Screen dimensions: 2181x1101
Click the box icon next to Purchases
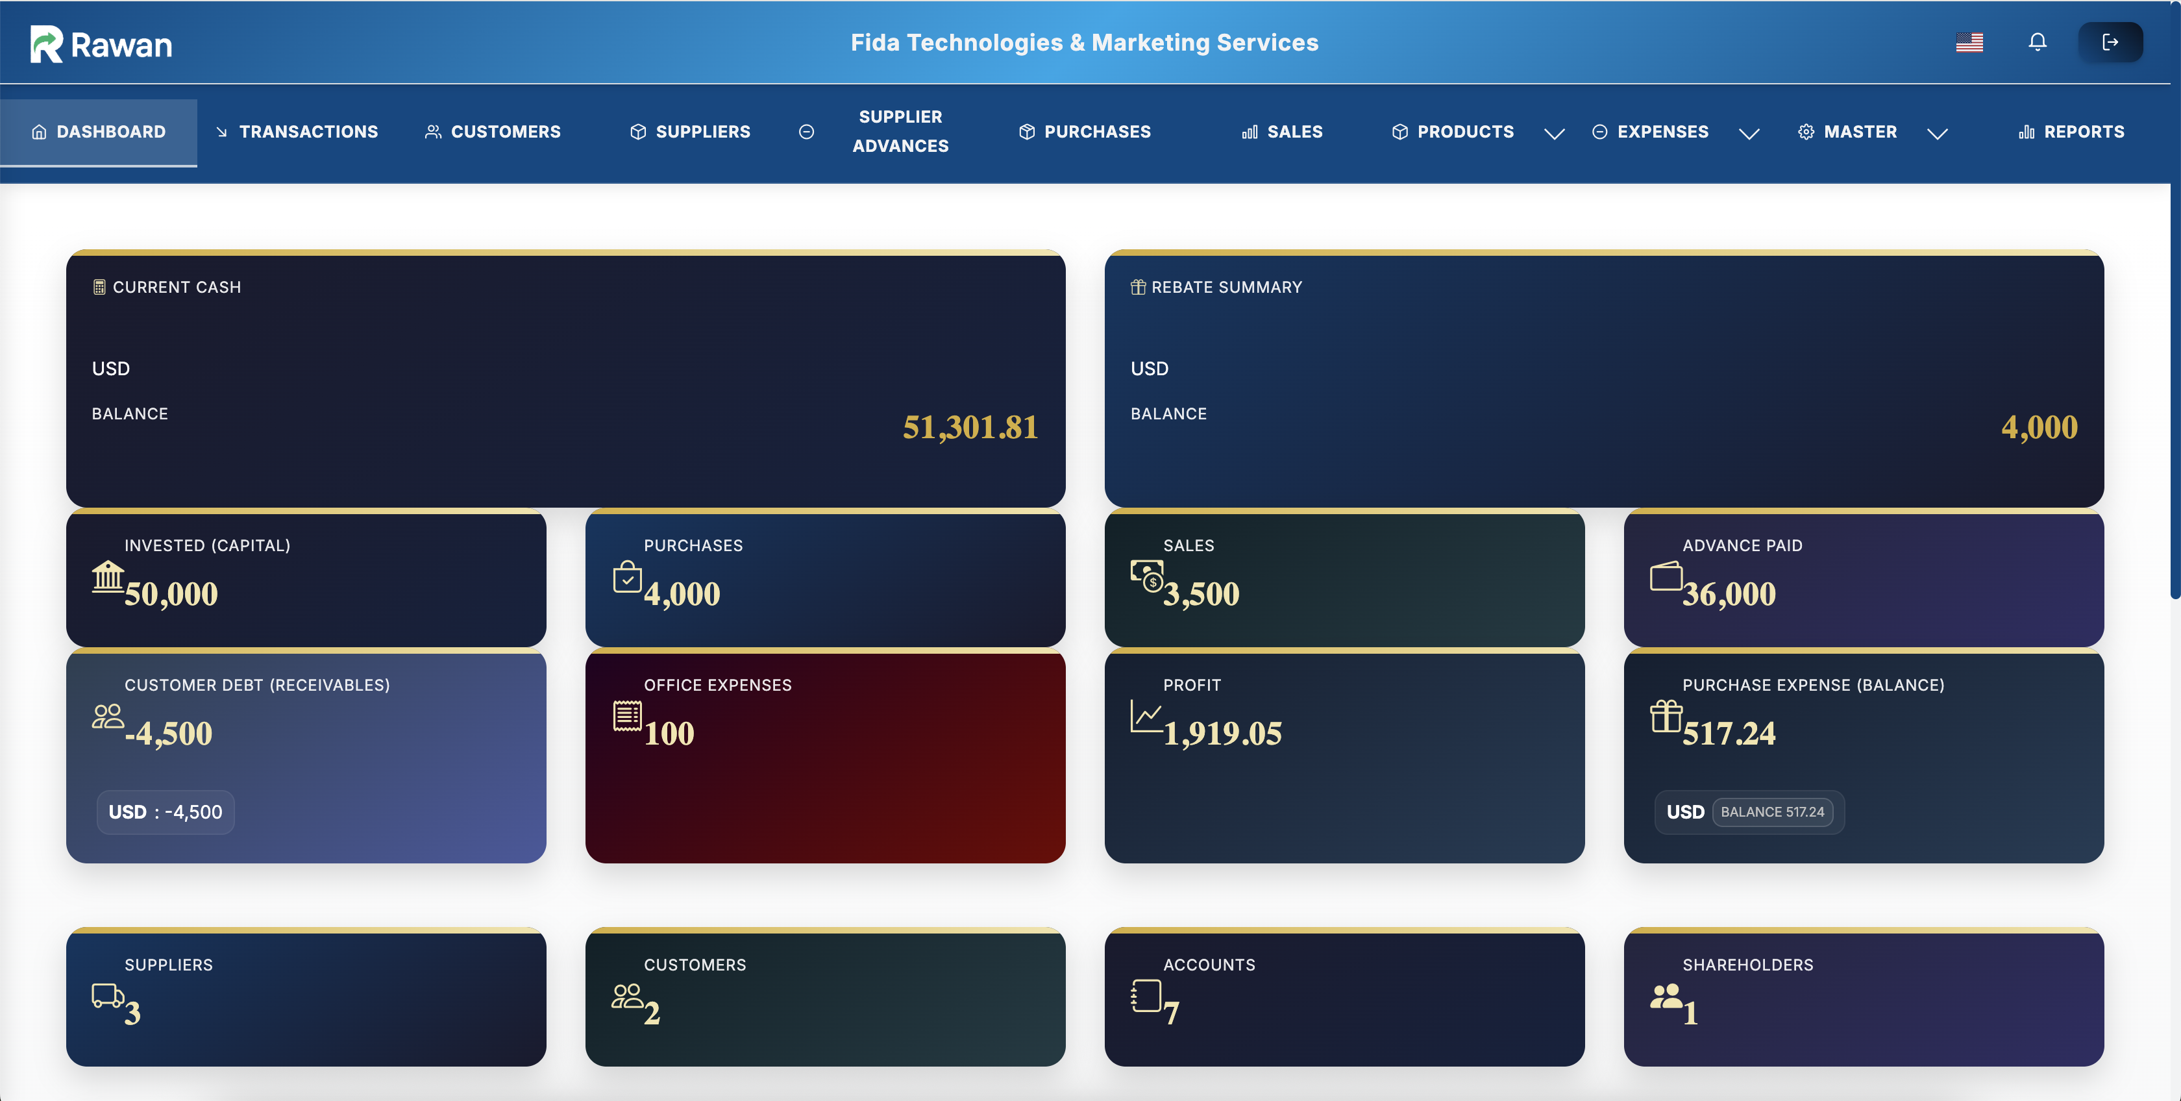[1026, 131]
